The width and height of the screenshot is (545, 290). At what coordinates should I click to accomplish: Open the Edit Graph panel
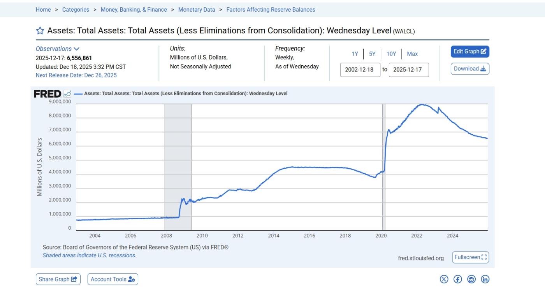pyautogui.click(x=470, y=52)
